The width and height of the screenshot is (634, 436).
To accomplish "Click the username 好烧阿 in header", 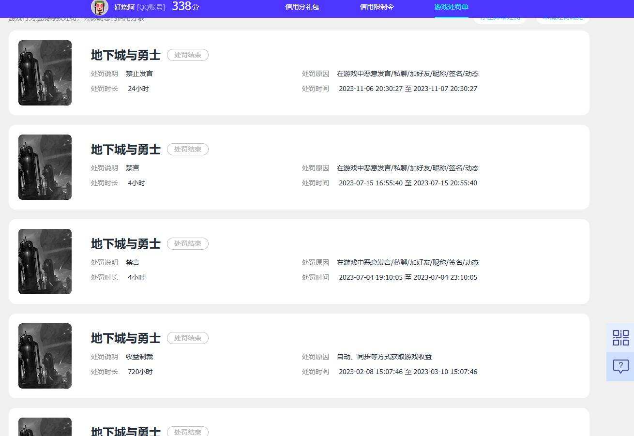I will tap(124, 7).
